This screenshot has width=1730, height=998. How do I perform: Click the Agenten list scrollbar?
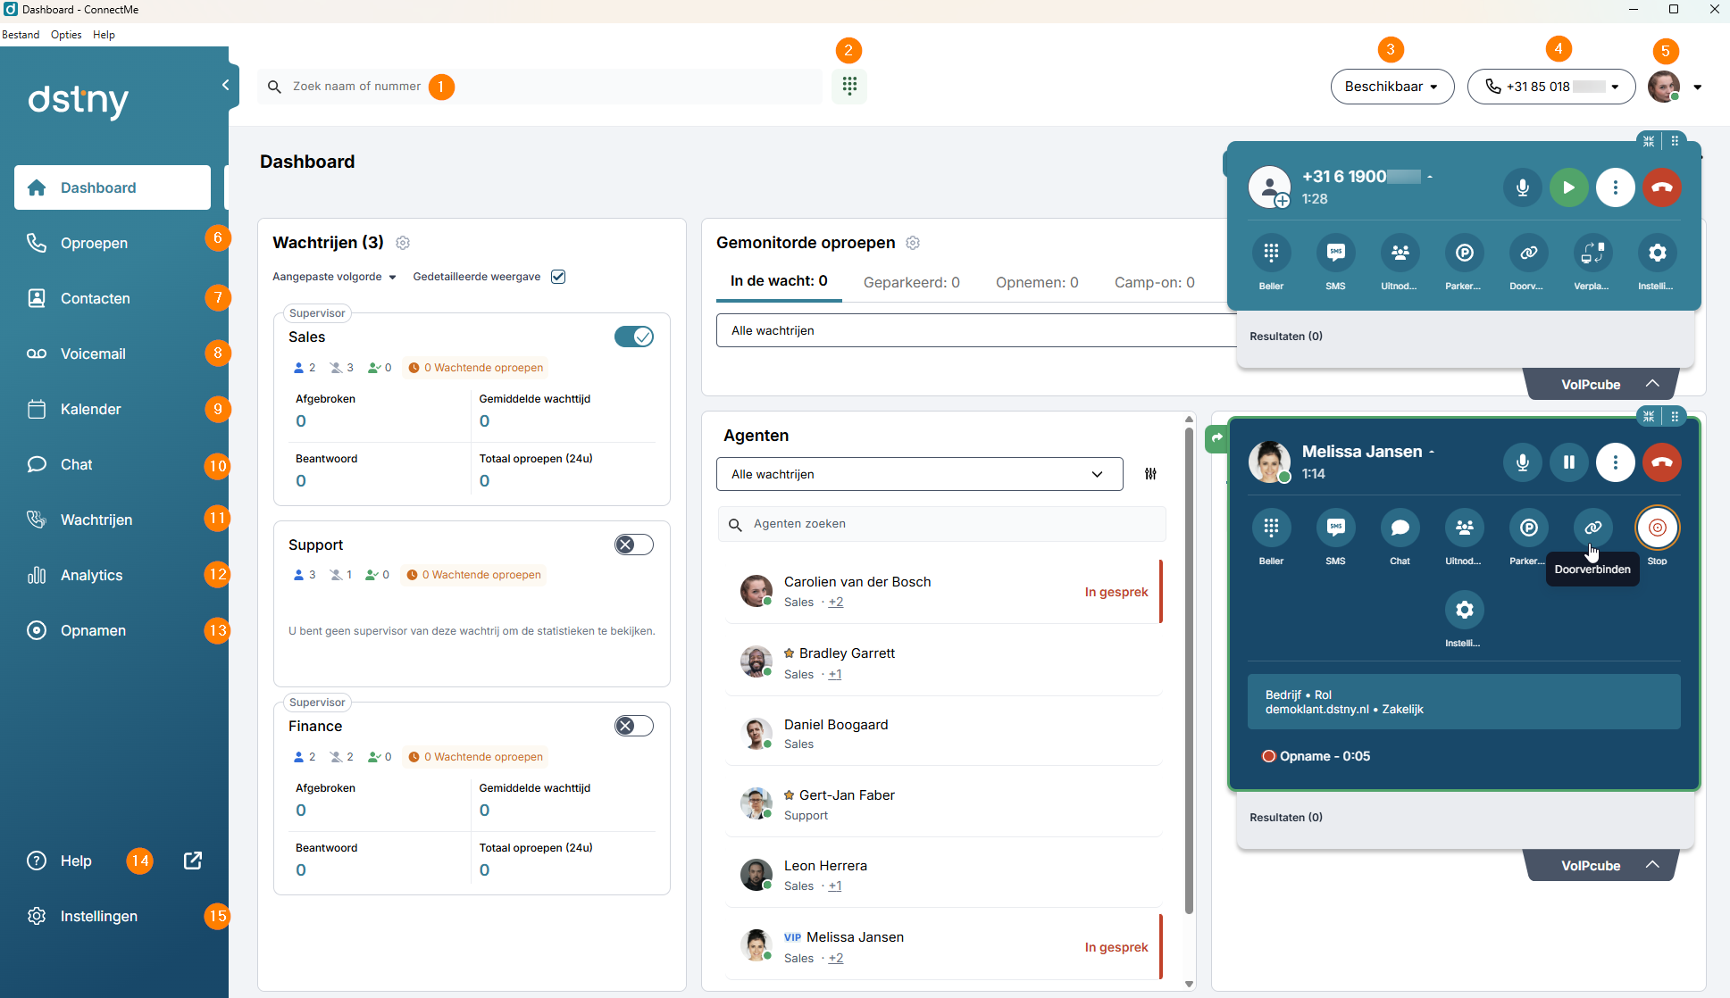pos(1189,669)
